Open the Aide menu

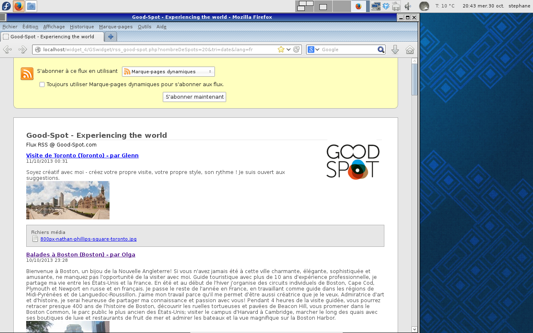(x=162, y=27)
